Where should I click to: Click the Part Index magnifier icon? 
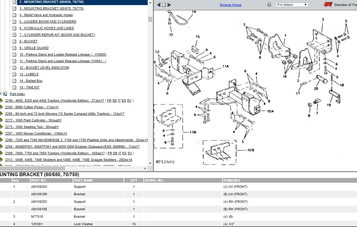coord(5,94)
